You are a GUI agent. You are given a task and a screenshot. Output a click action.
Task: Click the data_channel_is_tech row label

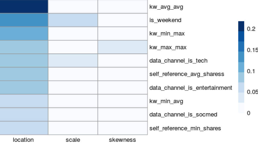pyautogui.click(x=178, y=61)
